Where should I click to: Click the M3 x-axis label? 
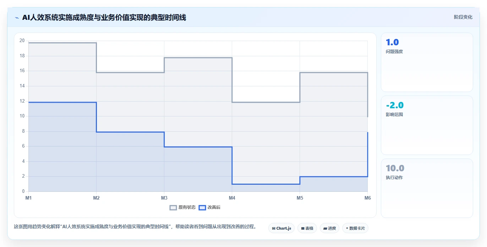[x=164, y=198]
